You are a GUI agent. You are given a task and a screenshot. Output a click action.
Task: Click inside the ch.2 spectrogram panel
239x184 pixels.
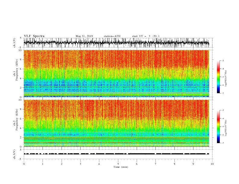(116, 123)
